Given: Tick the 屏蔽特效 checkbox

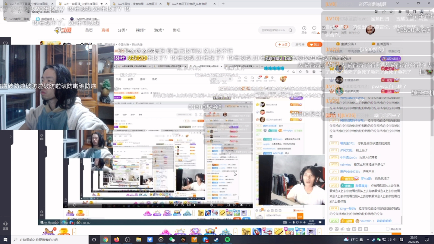Looking at the screenshot, I should (388, 229).
